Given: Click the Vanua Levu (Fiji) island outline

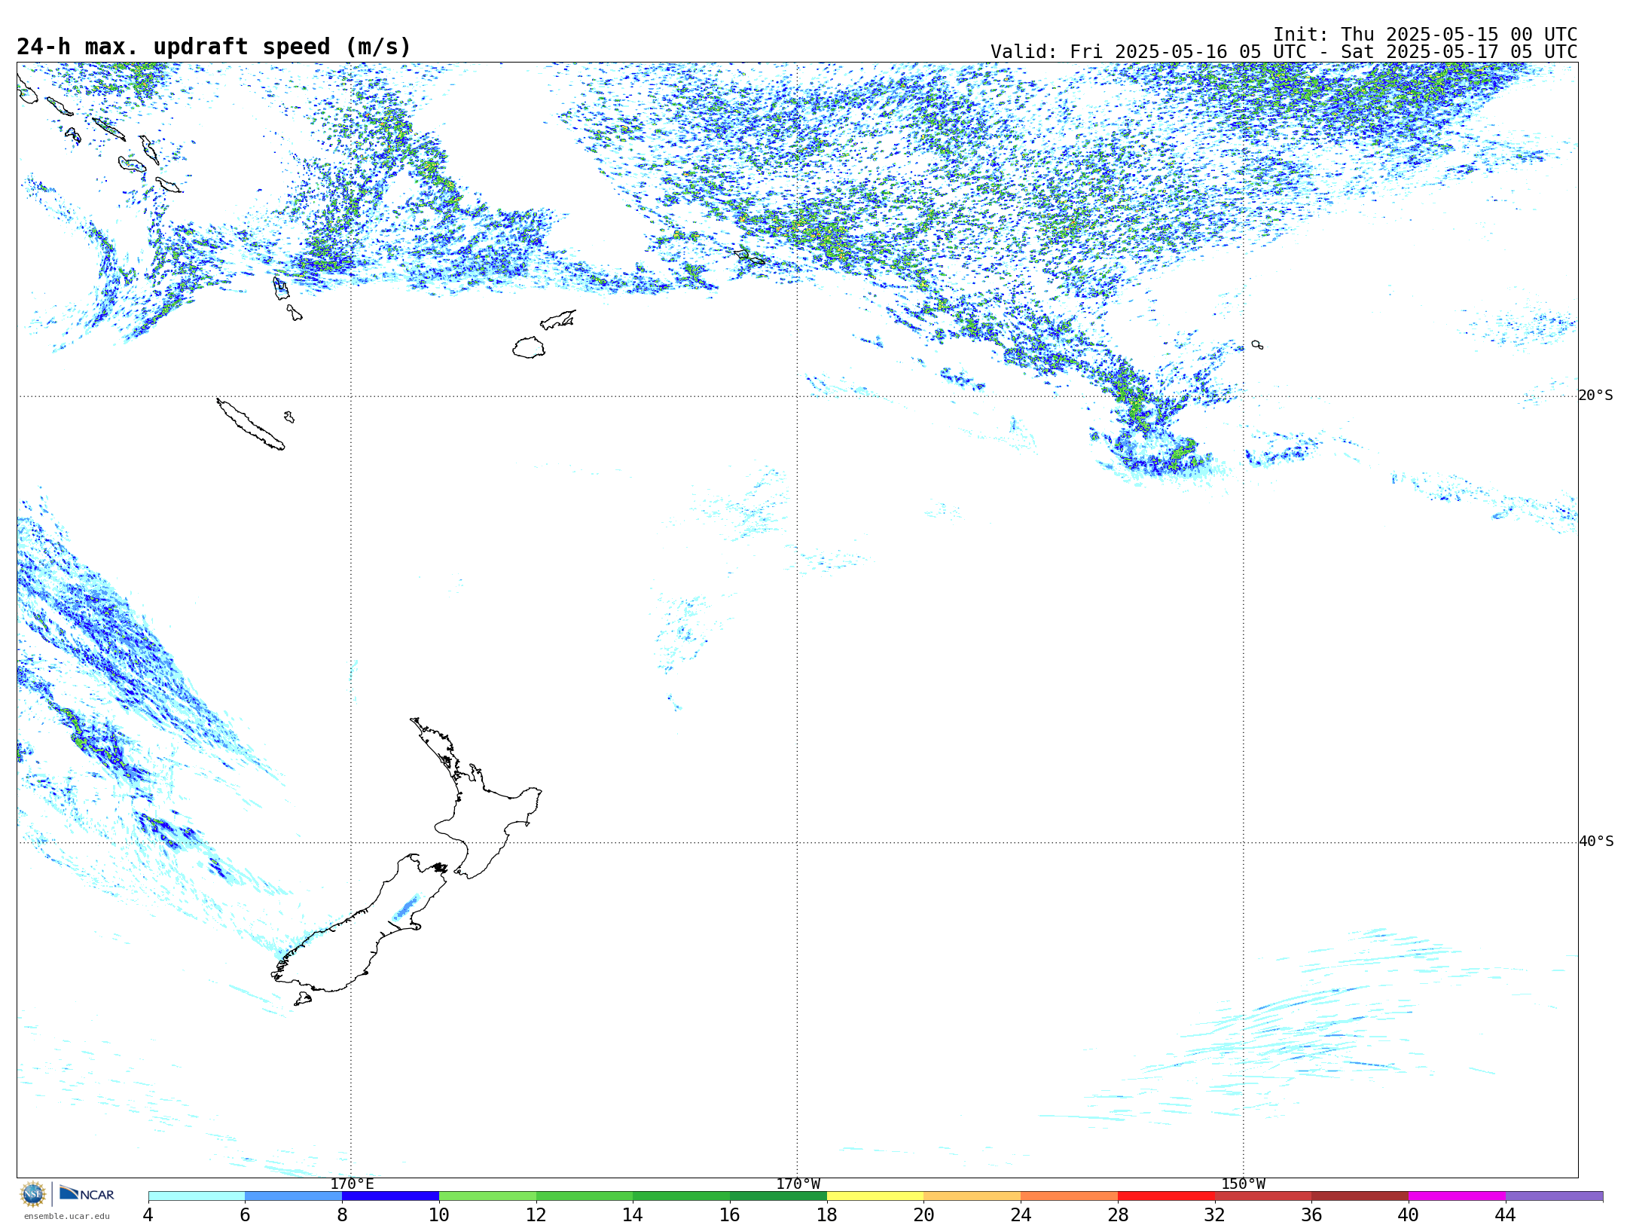Looking at the screenshot, I should coord(558,320).
